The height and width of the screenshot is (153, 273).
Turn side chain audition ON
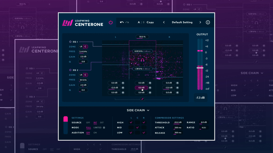[95, 133]
